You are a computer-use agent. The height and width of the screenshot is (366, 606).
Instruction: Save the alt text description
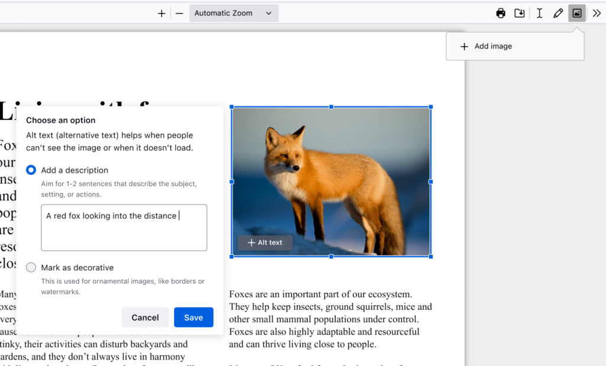(x=194, y=317)
